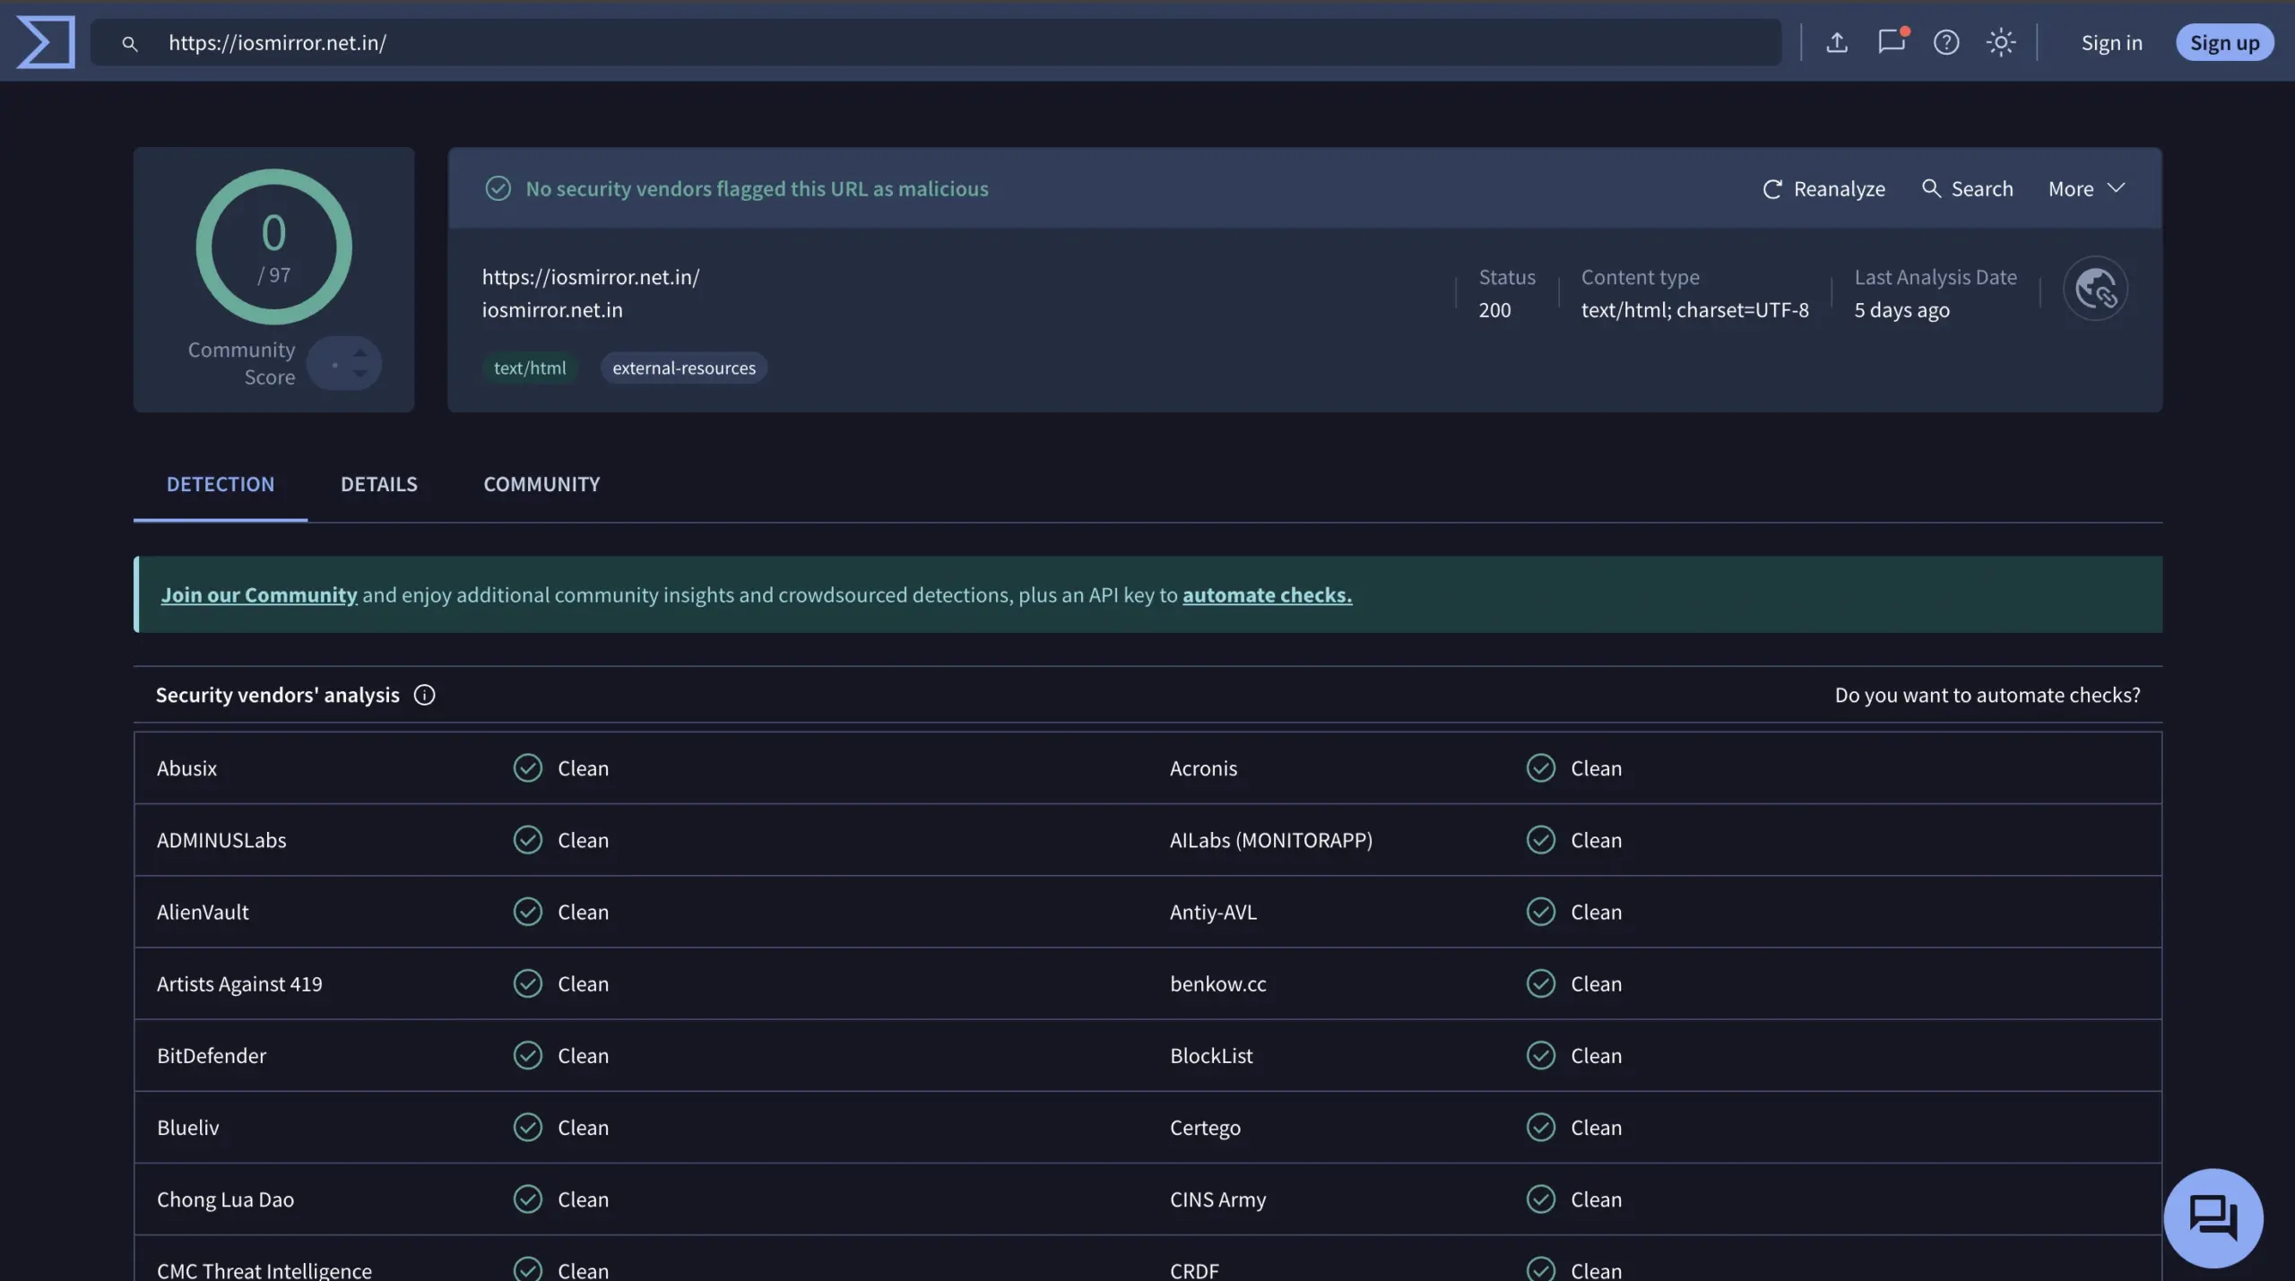The height and width of the screenshot is (1281, 2295).
Task: Click the No security vendors flagged message
Action: [757, 188]
